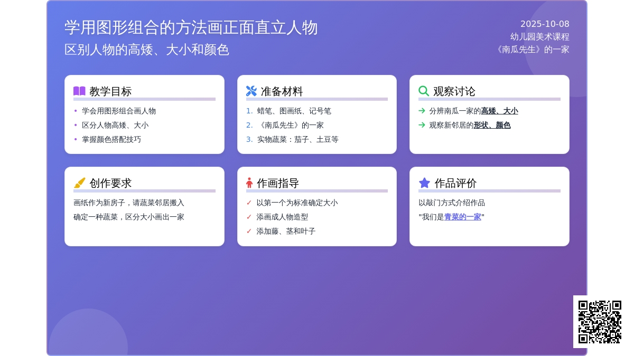Click the green arrow before 观察新邻居的

(x=422, y=125)
